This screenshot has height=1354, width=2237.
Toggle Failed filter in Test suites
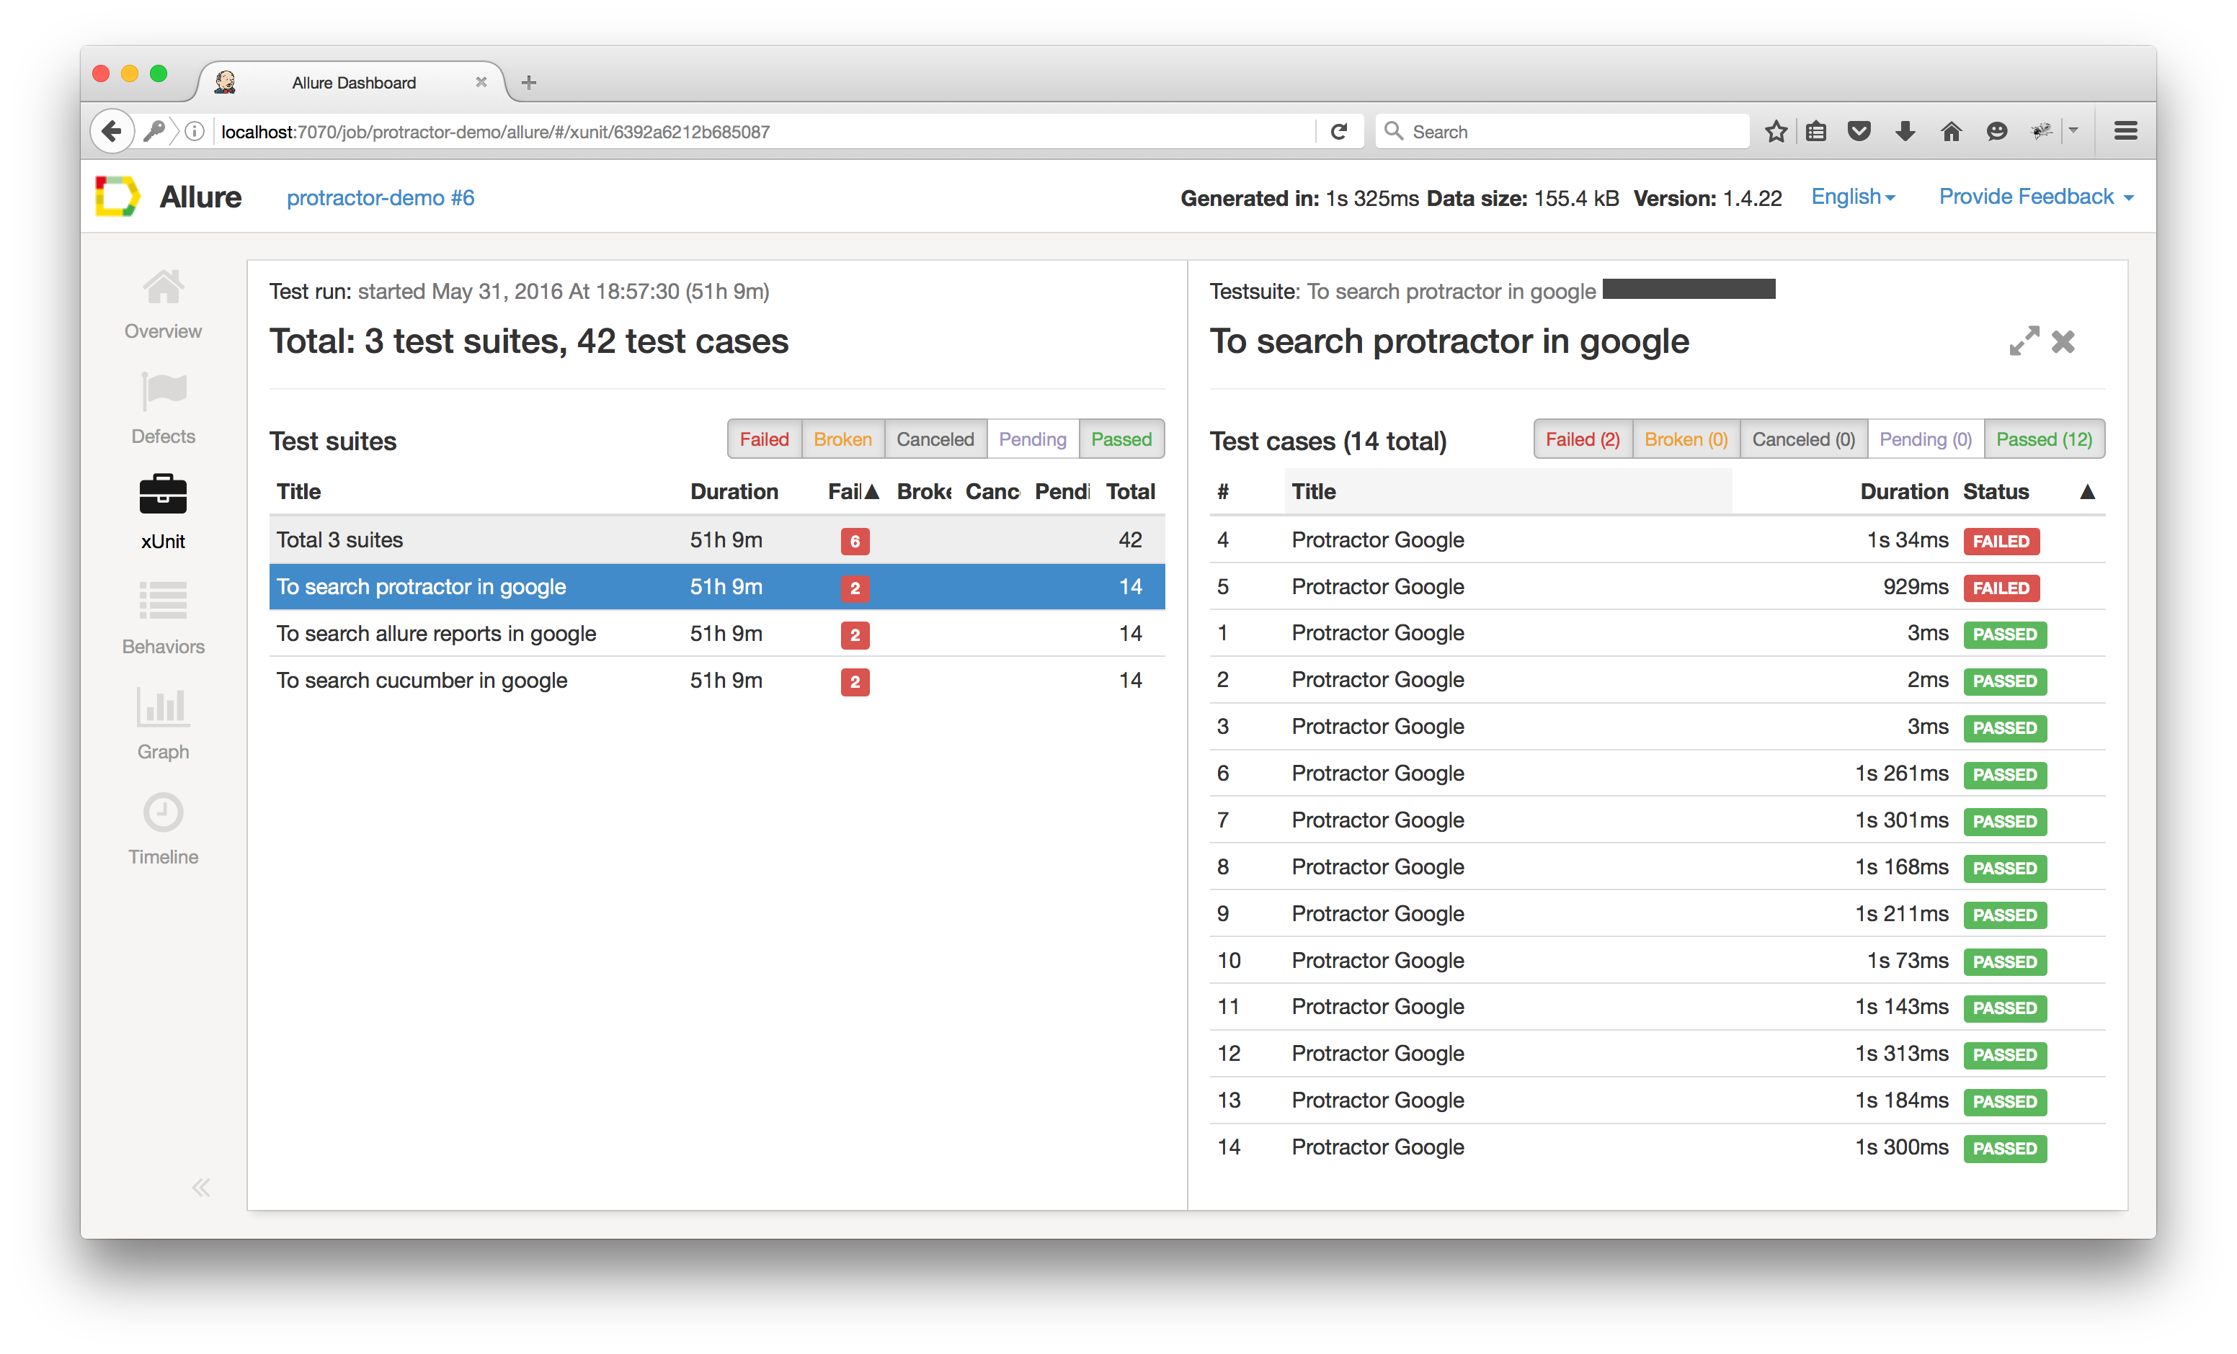coord(763,439)
